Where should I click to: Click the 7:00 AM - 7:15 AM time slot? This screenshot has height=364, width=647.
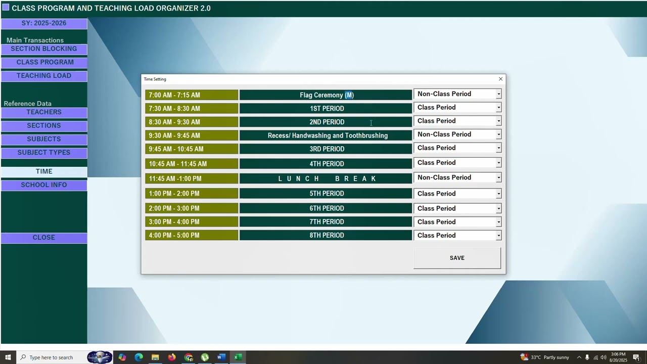(192, 95)
